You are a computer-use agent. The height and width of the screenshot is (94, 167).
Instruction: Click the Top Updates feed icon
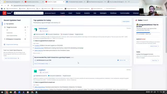[5, 24]
